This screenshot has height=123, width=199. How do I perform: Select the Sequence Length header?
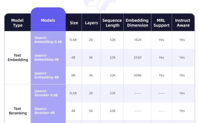(112, 23)
